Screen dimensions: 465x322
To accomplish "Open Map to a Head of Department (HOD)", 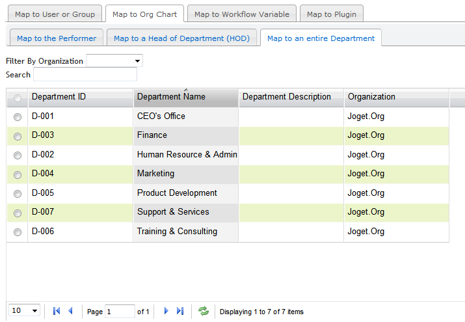I will pyautogui.click(x=181, y=38).
